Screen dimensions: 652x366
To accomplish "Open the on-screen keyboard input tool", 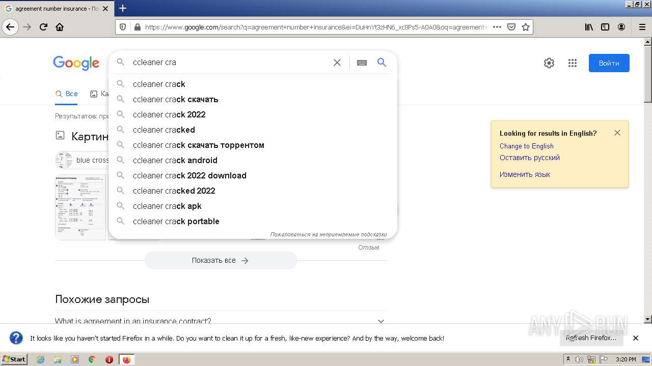I will pos(362,63).
